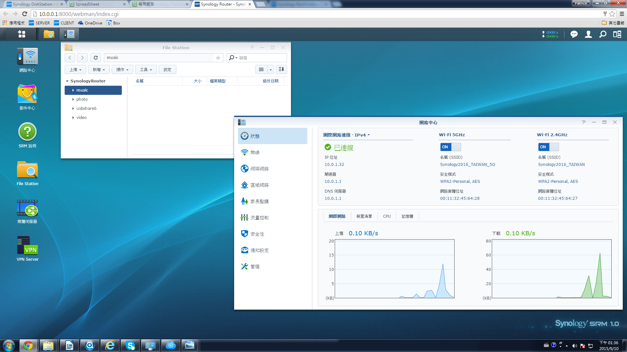Open the 上傳 upload dropdown
627x352 pixels.
(x=75, y=69)
